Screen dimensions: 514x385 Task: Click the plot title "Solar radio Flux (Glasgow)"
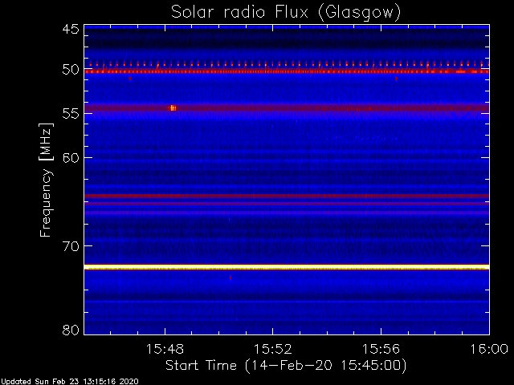[x=286, y=13]
